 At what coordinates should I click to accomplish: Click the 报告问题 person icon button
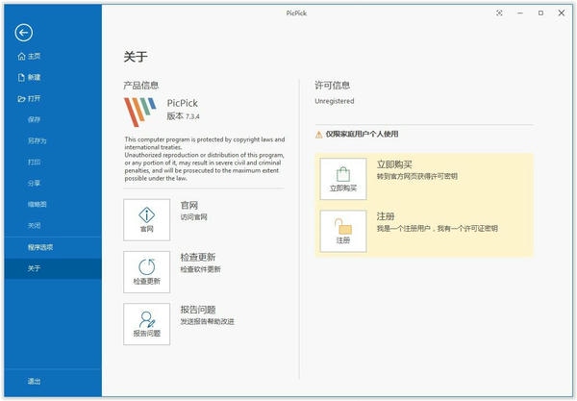click(x=147, y=324)
